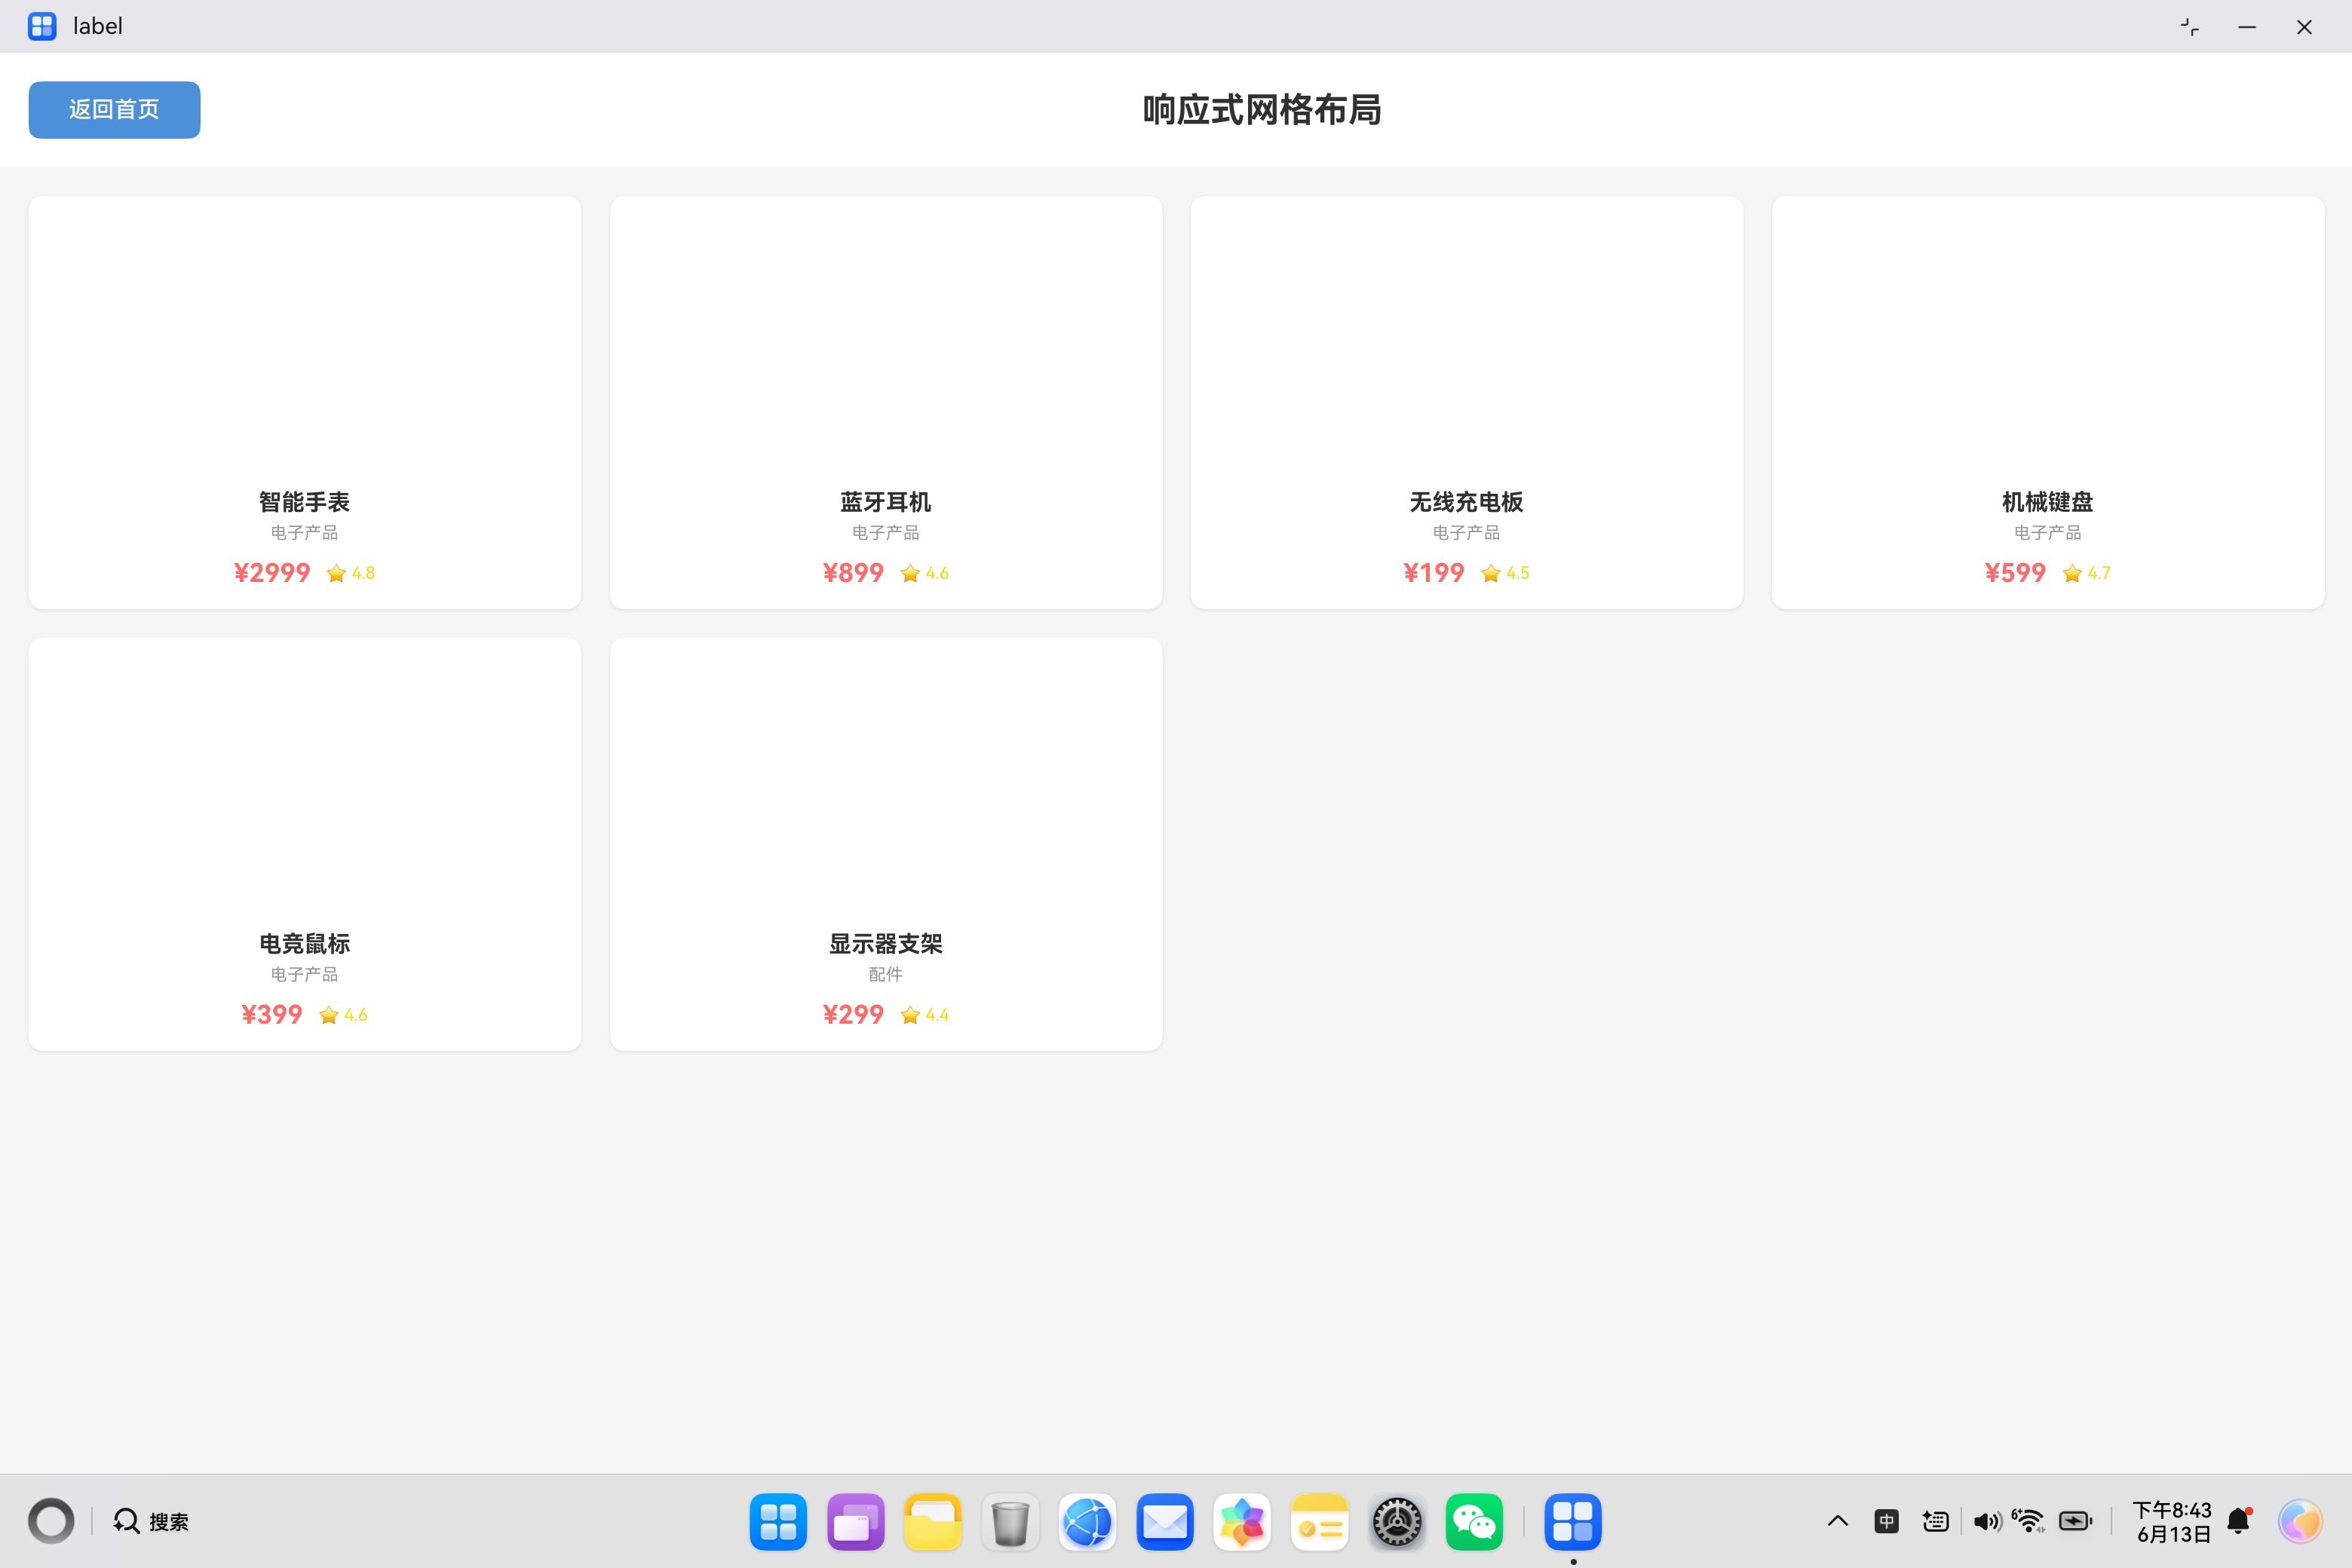This screenshot has width=2352, height=1568.
Task: Open the blue grid app launcher in dock
Action: (x=778, y=1522)
